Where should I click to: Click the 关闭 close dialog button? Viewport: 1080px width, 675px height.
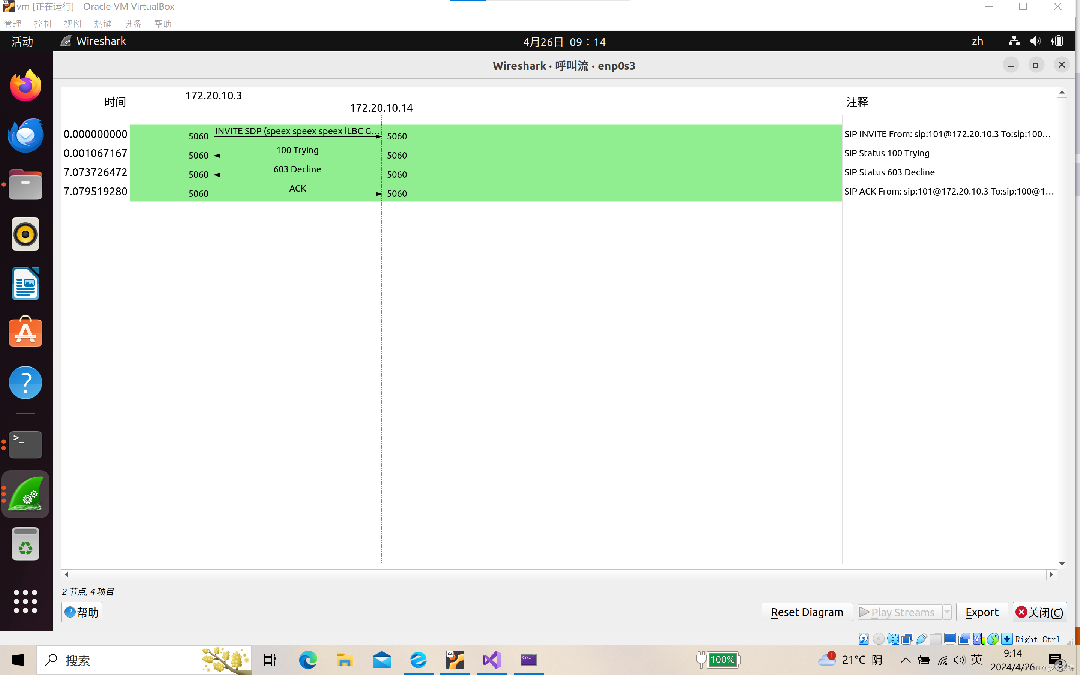1039,612
